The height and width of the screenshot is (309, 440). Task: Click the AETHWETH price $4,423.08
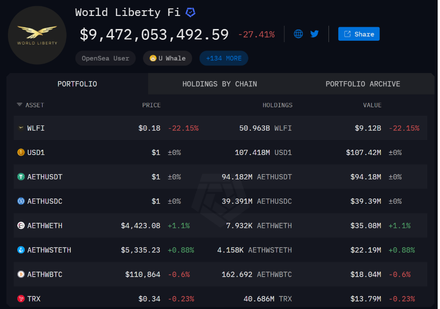(x=141, y=226)
